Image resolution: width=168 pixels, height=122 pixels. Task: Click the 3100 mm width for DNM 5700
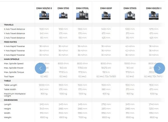[63, 113]
